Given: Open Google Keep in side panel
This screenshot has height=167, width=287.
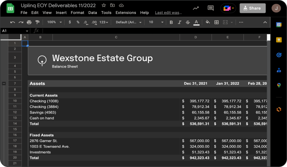Looking at the screenshot, I should click(x=279, y=40).
